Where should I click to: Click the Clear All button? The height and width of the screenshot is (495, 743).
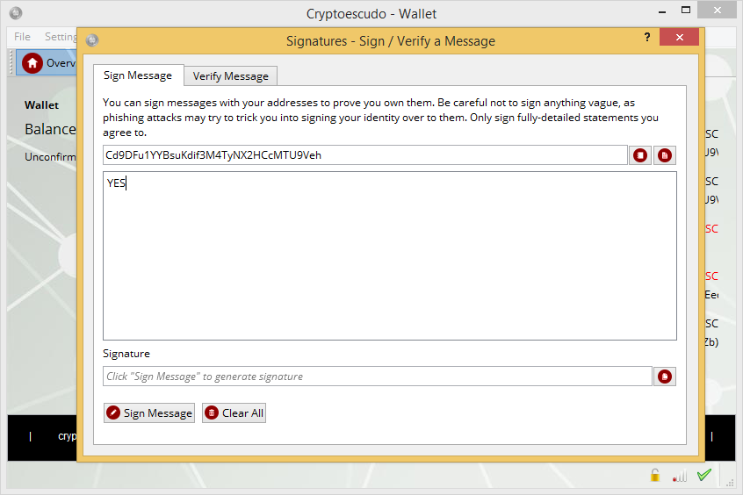click(x=234, y=413)
